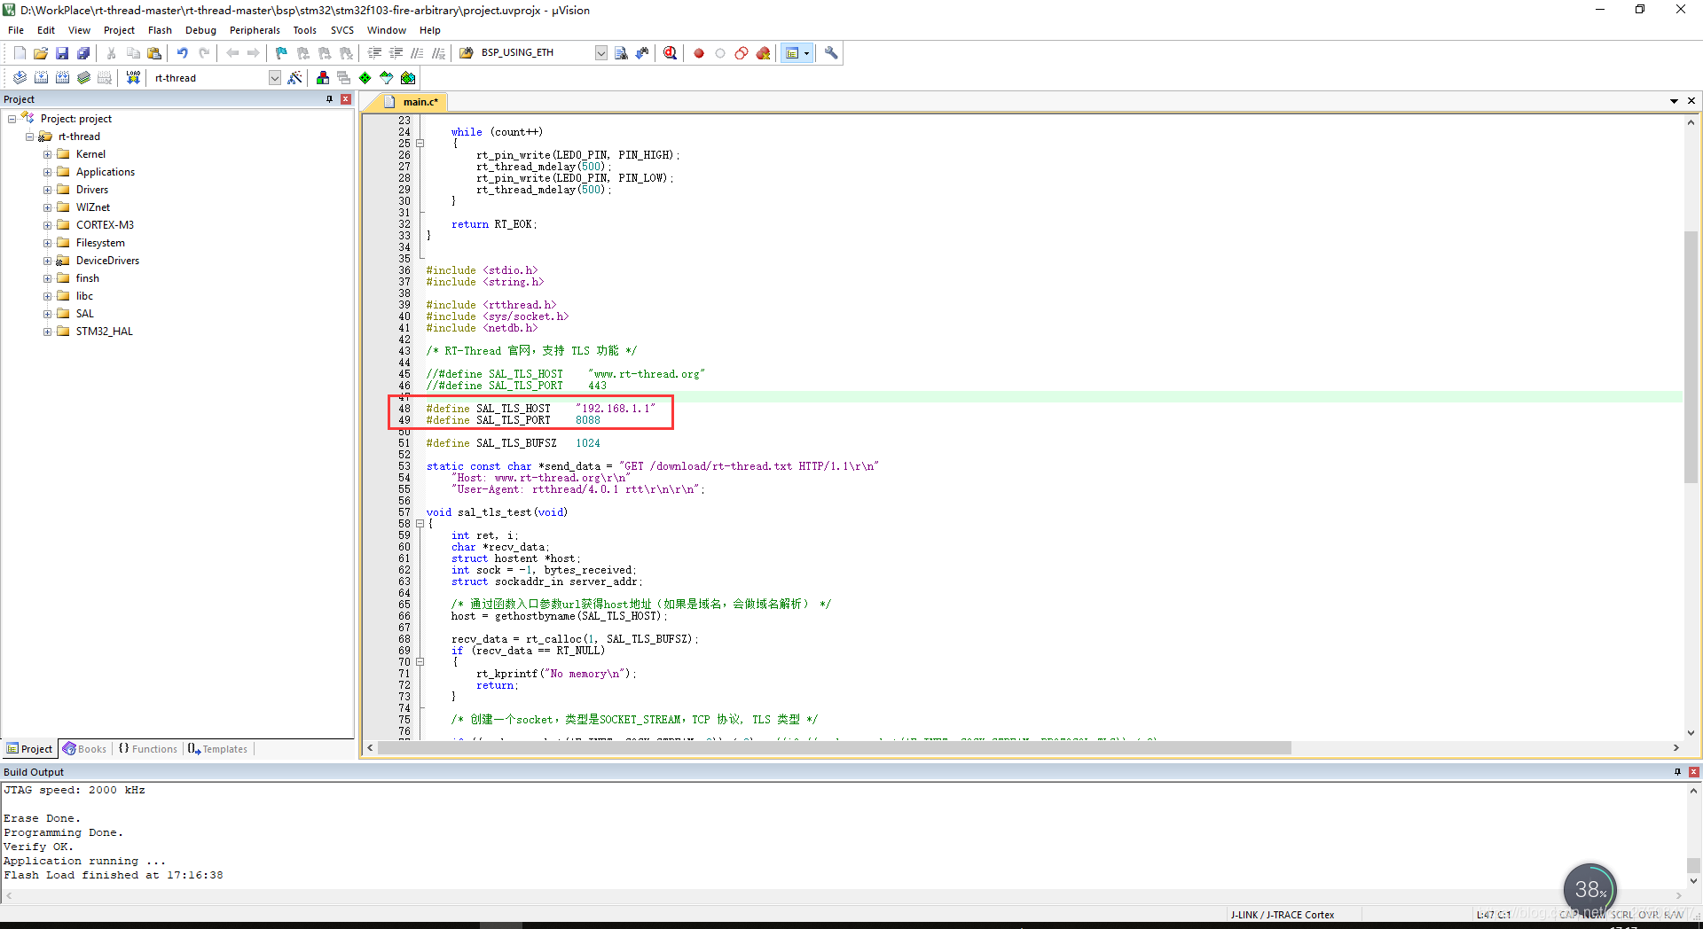
Task: Expand the STM32_HAL folder
Action: pos(49,331)
